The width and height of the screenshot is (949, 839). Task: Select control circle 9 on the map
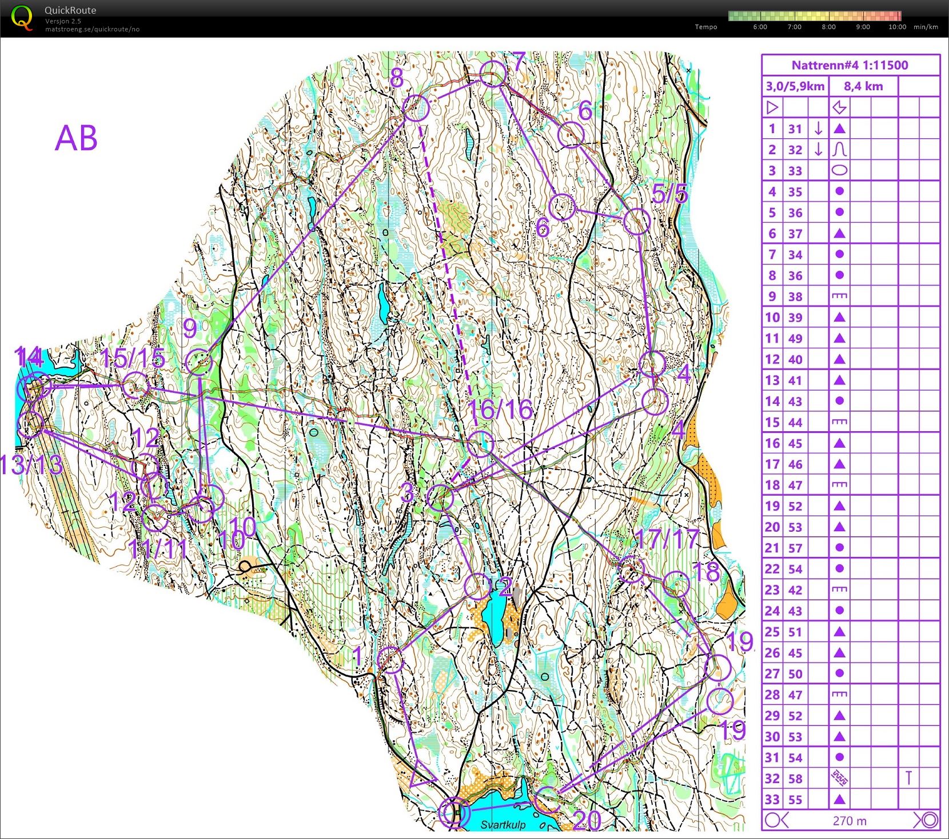coord(199,362)
